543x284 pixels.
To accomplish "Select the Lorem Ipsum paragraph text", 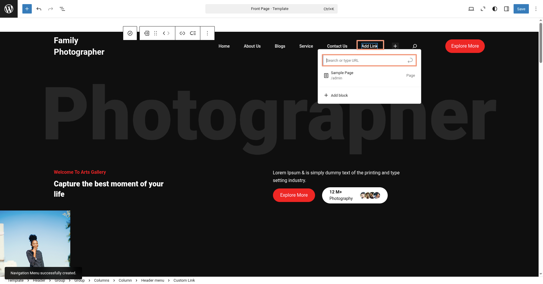I will [x=336, y=176].
